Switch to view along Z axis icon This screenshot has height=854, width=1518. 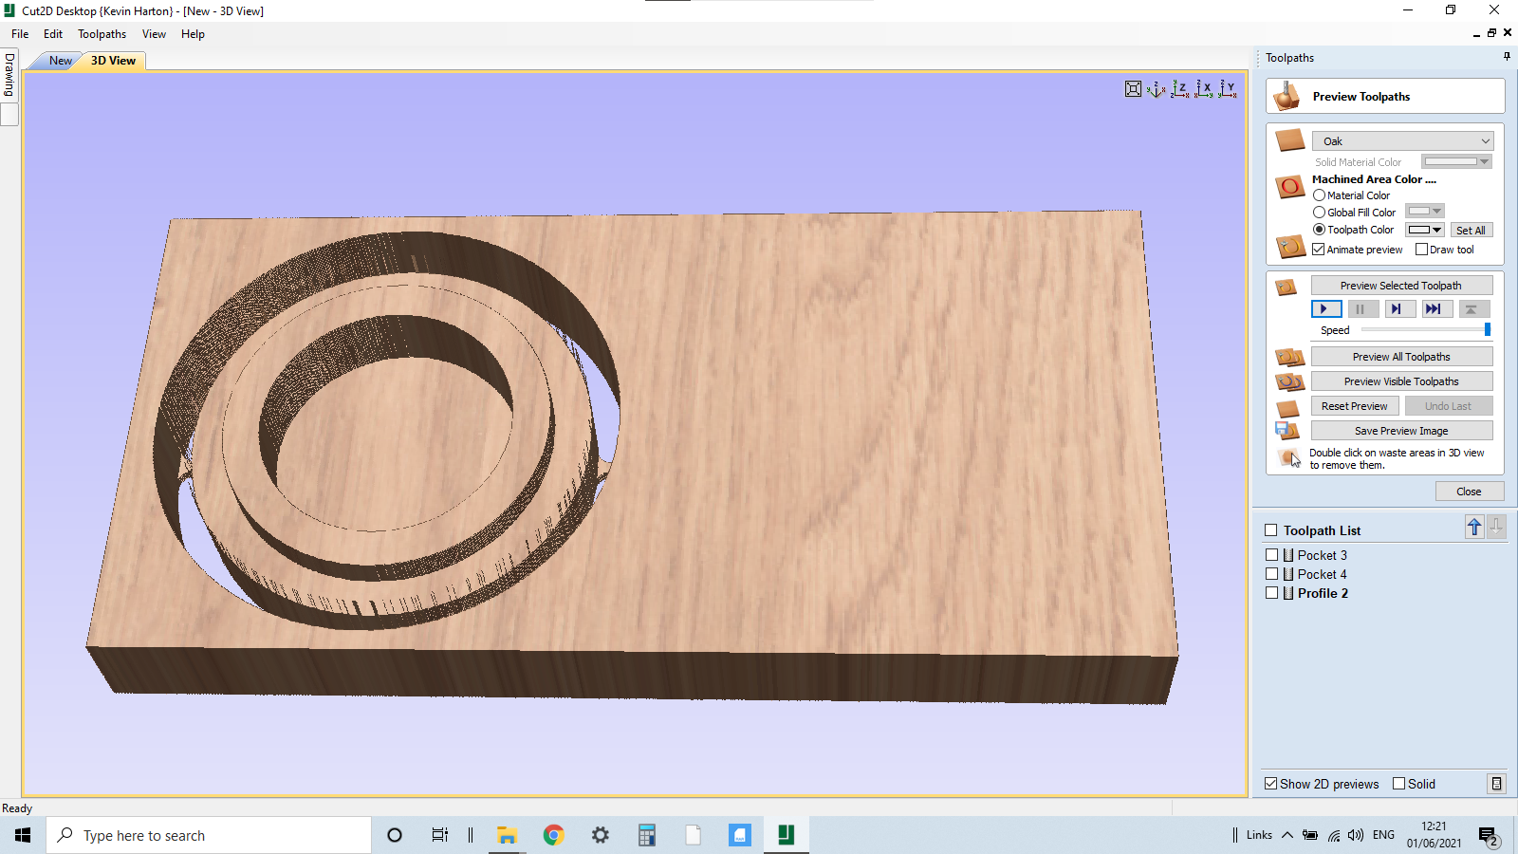1179,88
